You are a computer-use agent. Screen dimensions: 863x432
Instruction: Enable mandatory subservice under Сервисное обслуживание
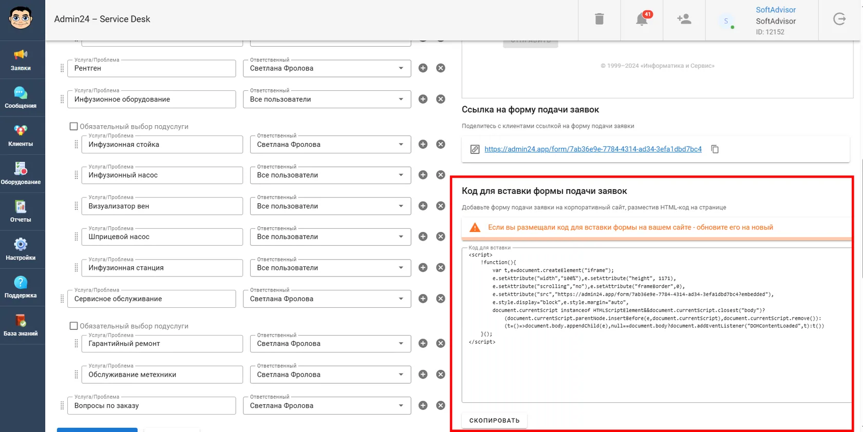(73, 326)
